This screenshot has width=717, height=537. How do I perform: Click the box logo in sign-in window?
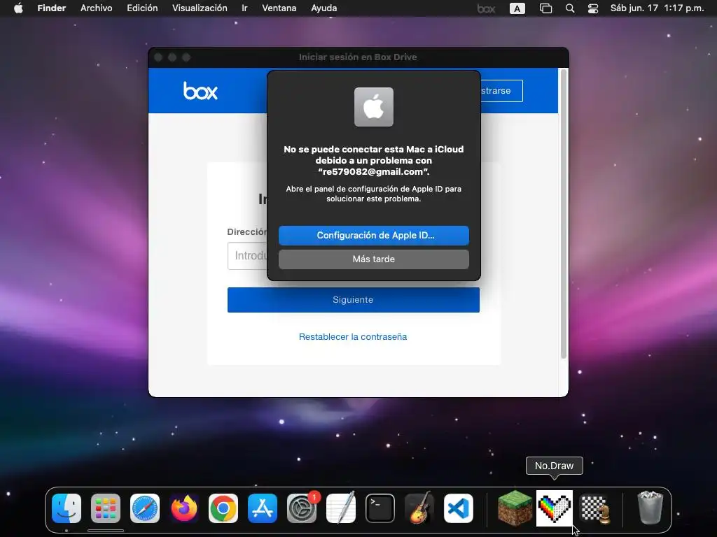(200, 90)
